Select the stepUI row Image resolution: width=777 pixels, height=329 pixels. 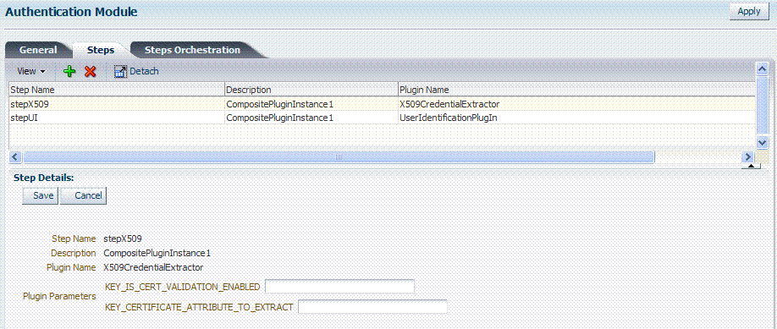point(382,118)
